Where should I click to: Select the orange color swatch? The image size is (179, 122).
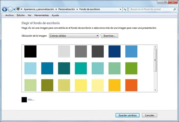click(x=131, y=85)
